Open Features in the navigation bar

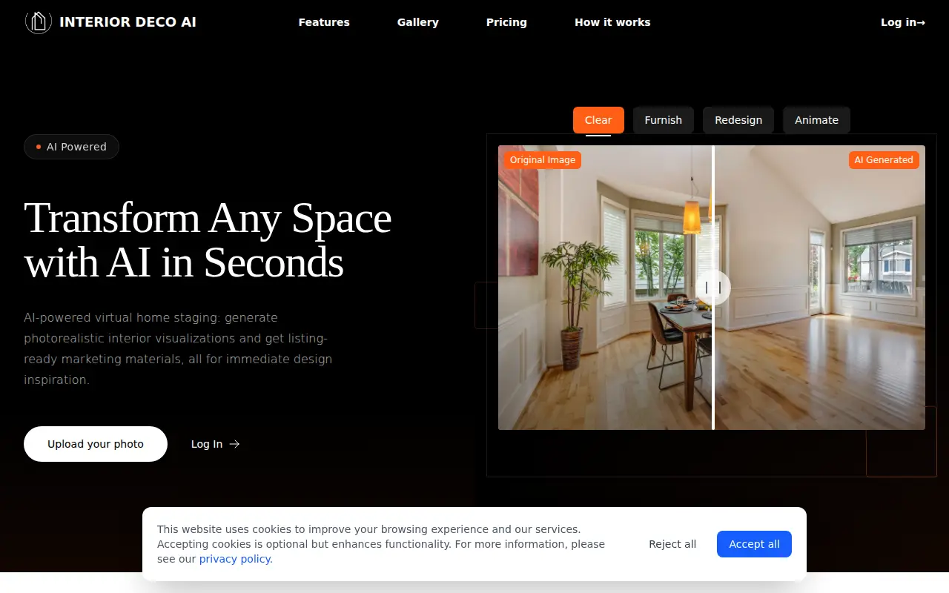[x=324, y=22]
